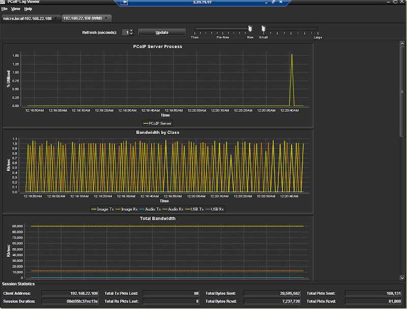Open the View menu

click(16, 9)
